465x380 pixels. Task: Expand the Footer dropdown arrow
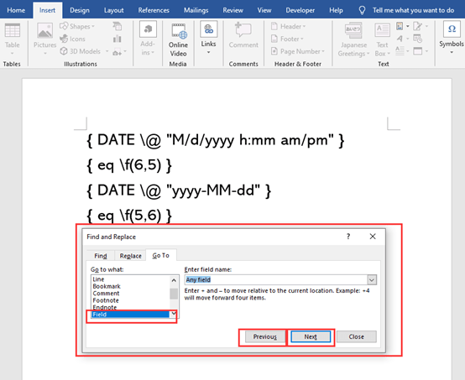pyautogui.click(x=302, y=39)
